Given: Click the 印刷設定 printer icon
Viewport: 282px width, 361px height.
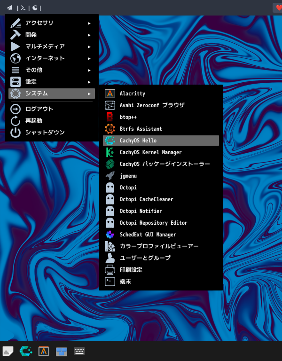Looking at the screenshot, I should pos(110,270).
